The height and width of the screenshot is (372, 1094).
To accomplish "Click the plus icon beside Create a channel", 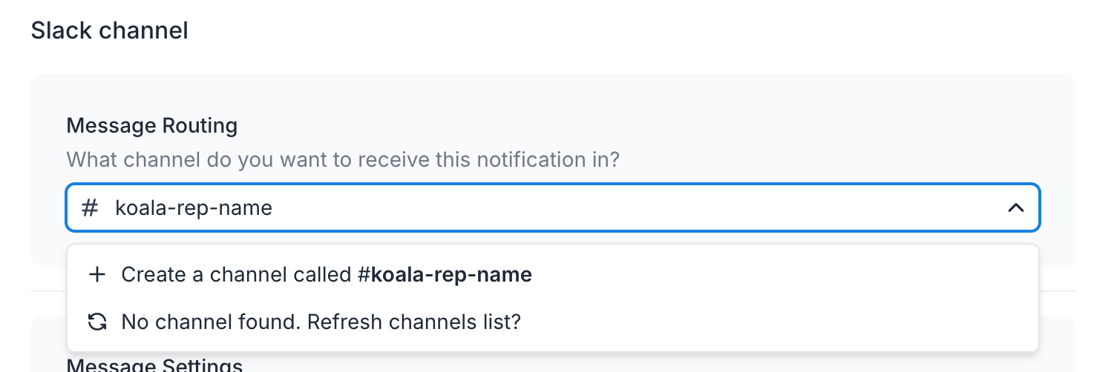I will (x=96, y=275).
